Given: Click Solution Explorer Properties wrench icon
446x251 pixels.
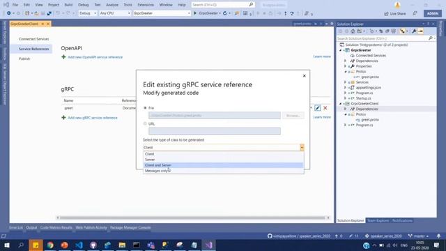Looking at the screenshot, I should 414,31.
